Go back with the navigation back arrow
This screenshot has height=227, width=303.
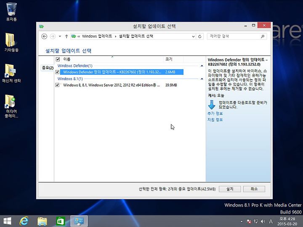click(44, 36)
